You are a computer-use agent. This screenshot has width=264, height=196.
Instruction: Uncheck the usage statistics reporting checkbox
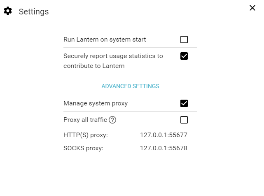click(x=184, y=56)
